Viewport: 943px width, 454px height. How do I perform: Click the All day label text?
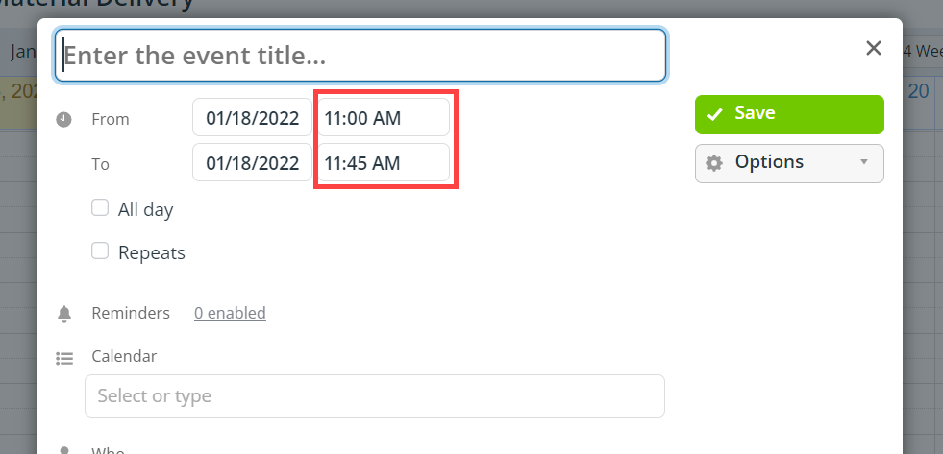tap(145, 209)
